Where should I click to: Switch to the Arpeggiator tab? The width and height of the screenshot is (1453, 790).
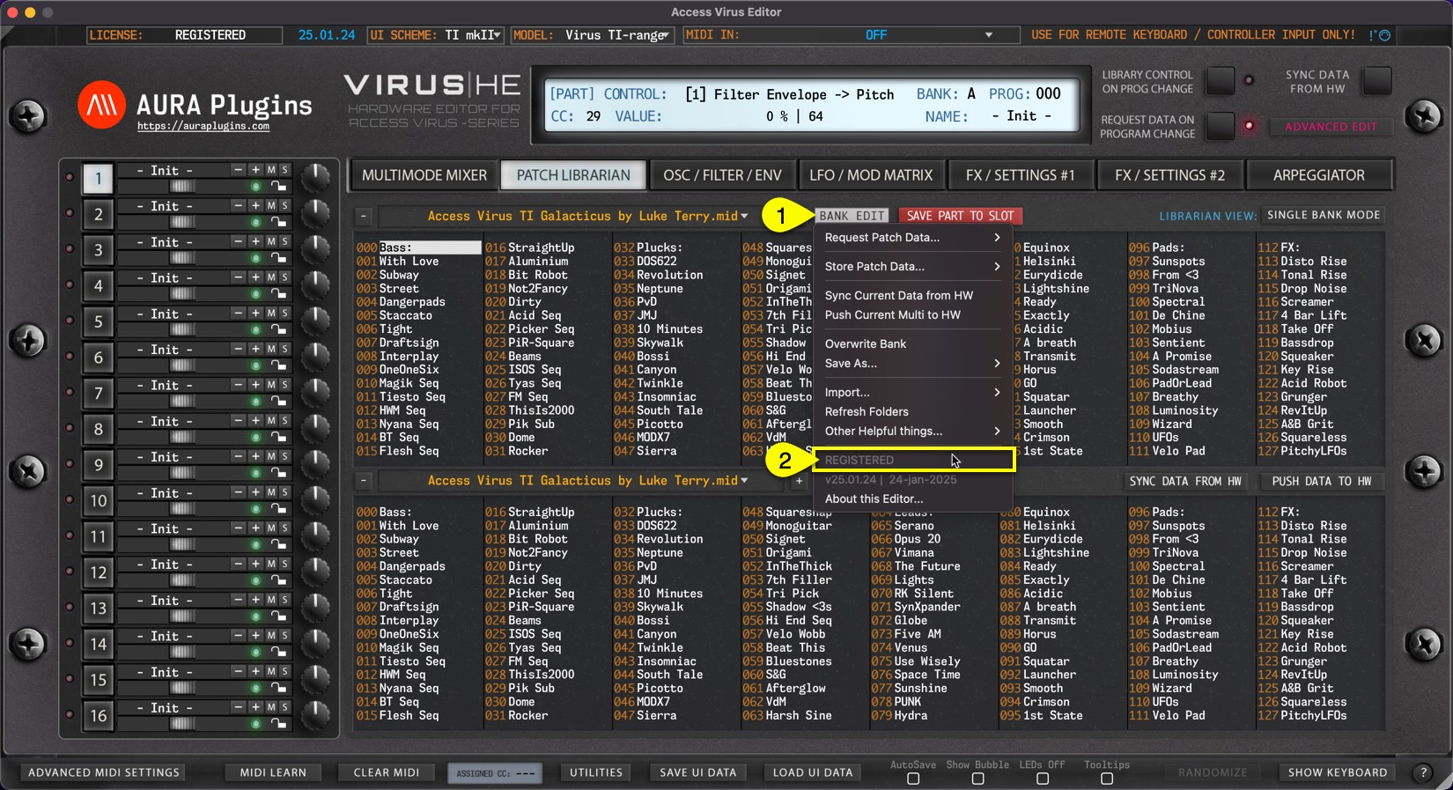[1318, 175]
